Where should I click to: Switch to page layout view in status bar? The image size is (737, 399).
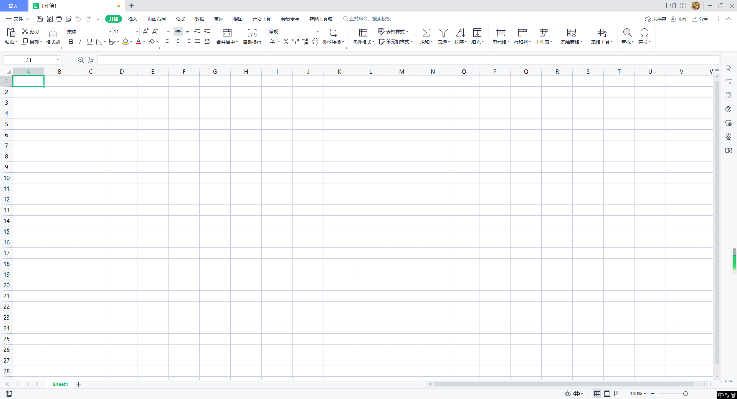(x=607, y=394)
